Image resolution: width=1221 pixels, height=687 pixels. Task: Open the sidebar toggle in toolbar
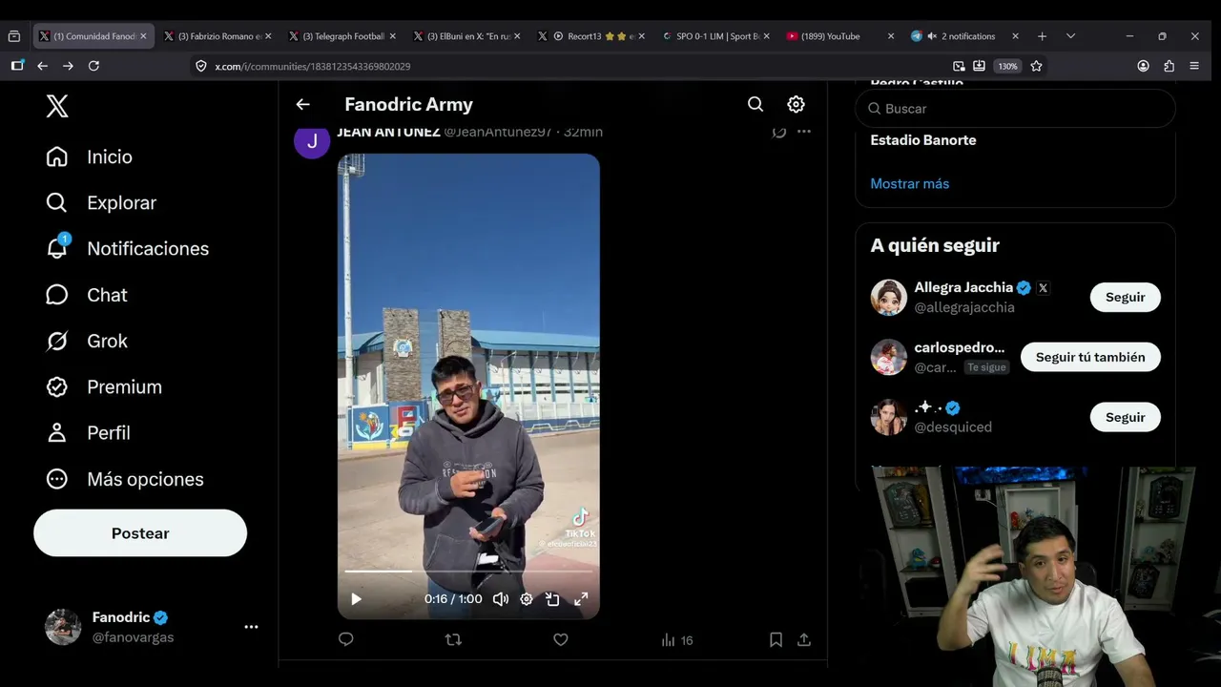pos(17,66)
